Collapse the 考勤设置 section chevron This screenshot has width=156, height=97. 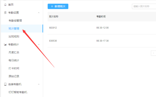coord(39,13)
